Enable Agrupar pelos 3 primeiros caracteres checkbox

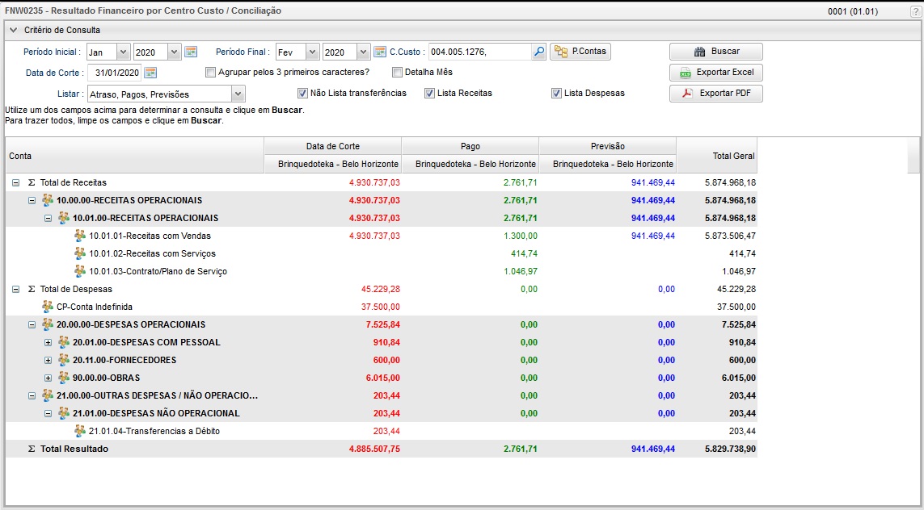click(211, 73)
